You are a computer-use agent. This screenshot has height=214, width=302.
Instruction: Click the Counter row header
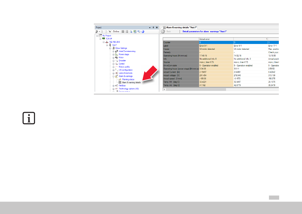tap(181, 42)
